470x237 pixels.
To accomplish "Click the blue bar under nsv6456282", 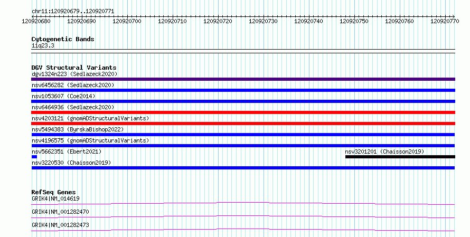I will point(243,90).
